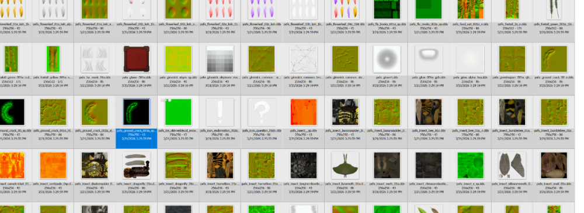Select the dark pefx_insect_longhornbeetle thumbnail
Image resolution: width=584 pixels, height=213 pixels.
tap(303, 165)
